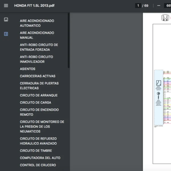Select CIRCUITO DE ENCENDIDO REMOTO entry

[39, 112]
